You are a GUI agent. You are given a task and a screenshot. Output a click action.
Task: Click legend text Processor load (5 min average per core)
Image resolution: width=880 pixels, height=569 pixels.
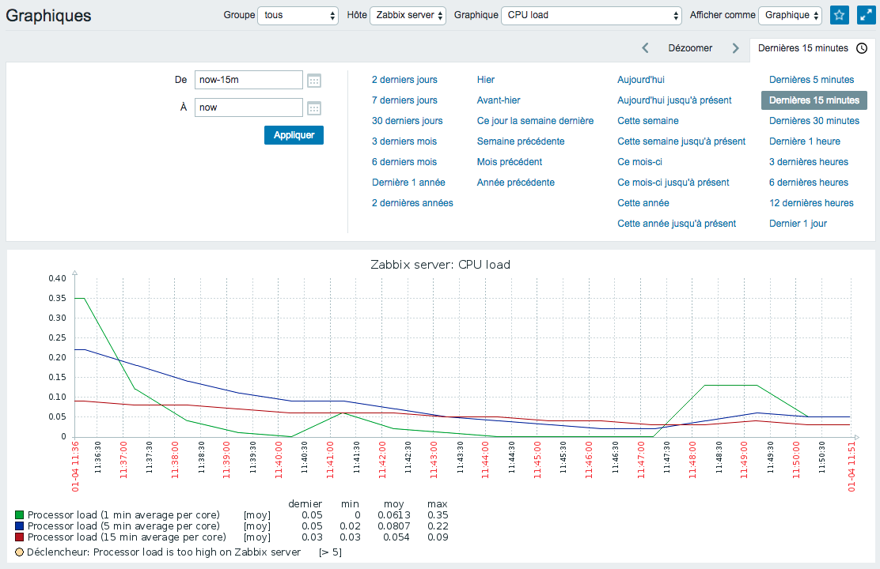coord(123,526)
